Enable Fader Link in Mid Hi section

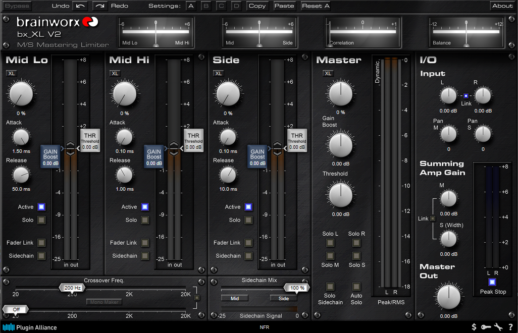(144, 243)
